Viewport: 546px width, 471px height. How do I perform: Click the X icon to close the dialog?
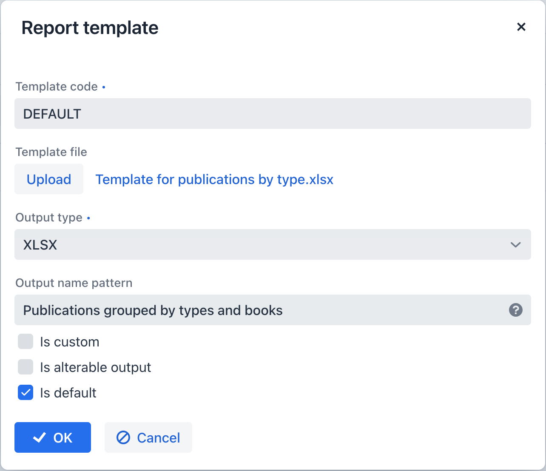pos(521,27)
